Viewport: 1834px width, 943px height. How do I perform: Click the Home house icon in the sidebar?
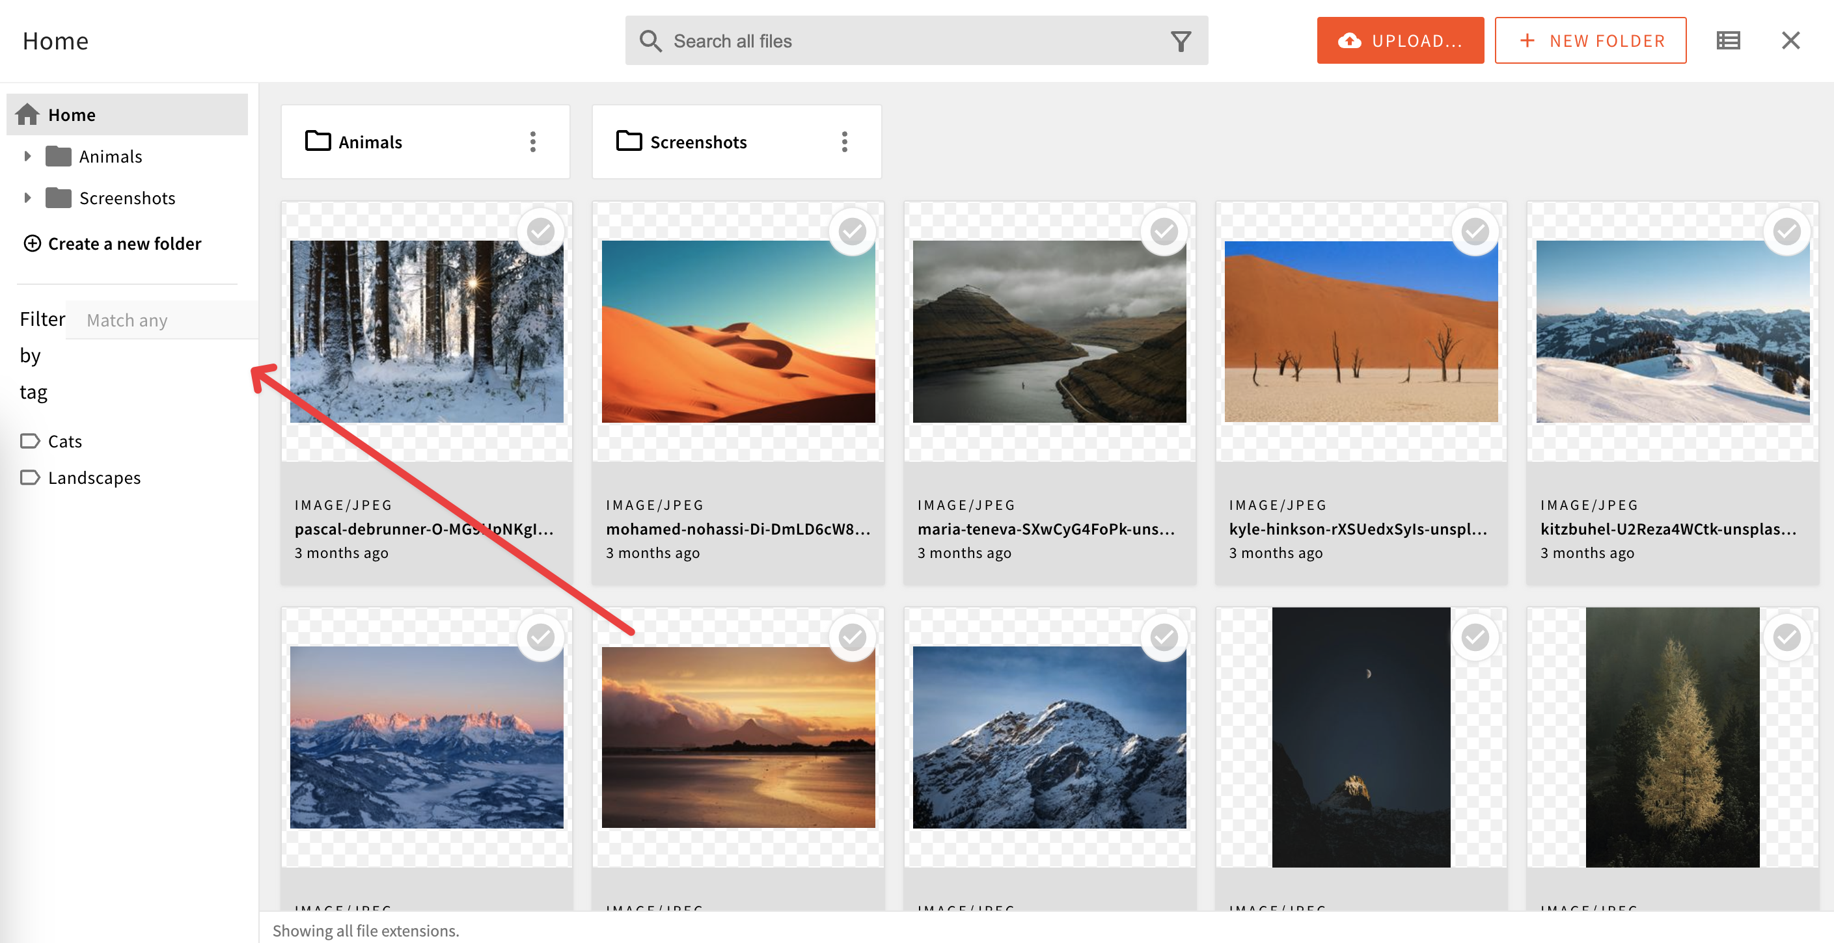pyautogui.click(x=27, y=114)
